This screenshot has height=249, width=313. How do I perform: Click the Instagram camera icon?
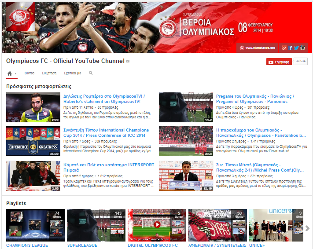coord(303,48)
